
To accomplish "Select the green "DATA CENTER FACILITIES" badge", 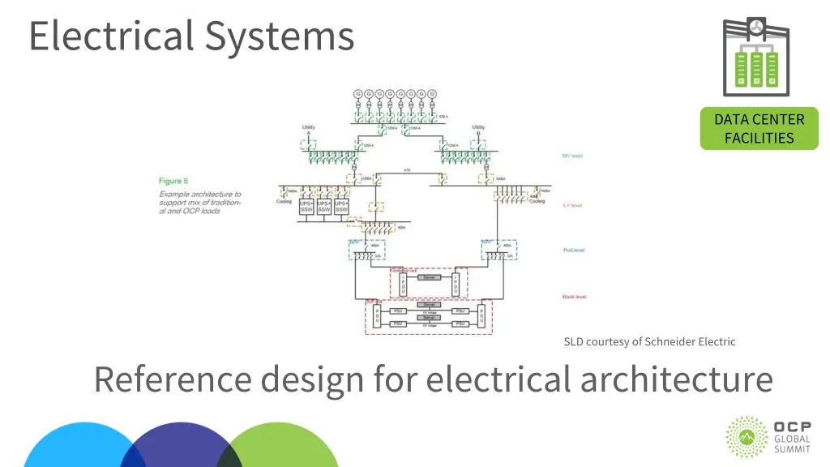I will pos(759,129).
